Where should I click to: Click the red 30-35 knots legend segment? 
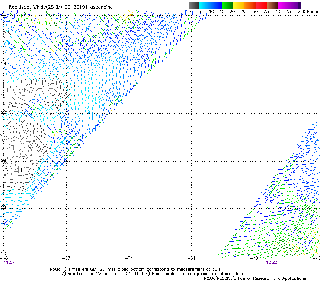tap(261, 5)
